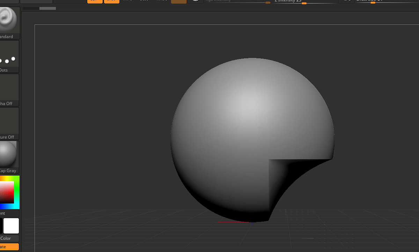Open the MatCap Gray material selector

(9, 157)
